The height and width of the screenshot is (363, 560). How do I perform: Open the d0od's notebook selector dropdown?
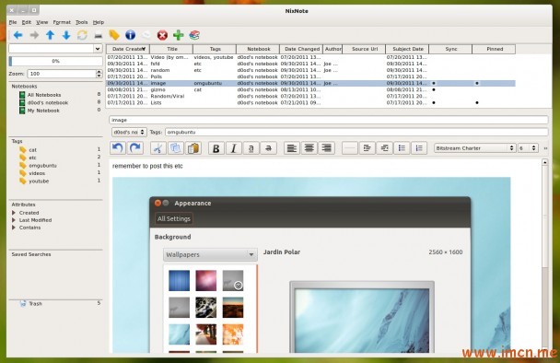tap(129, 132)
